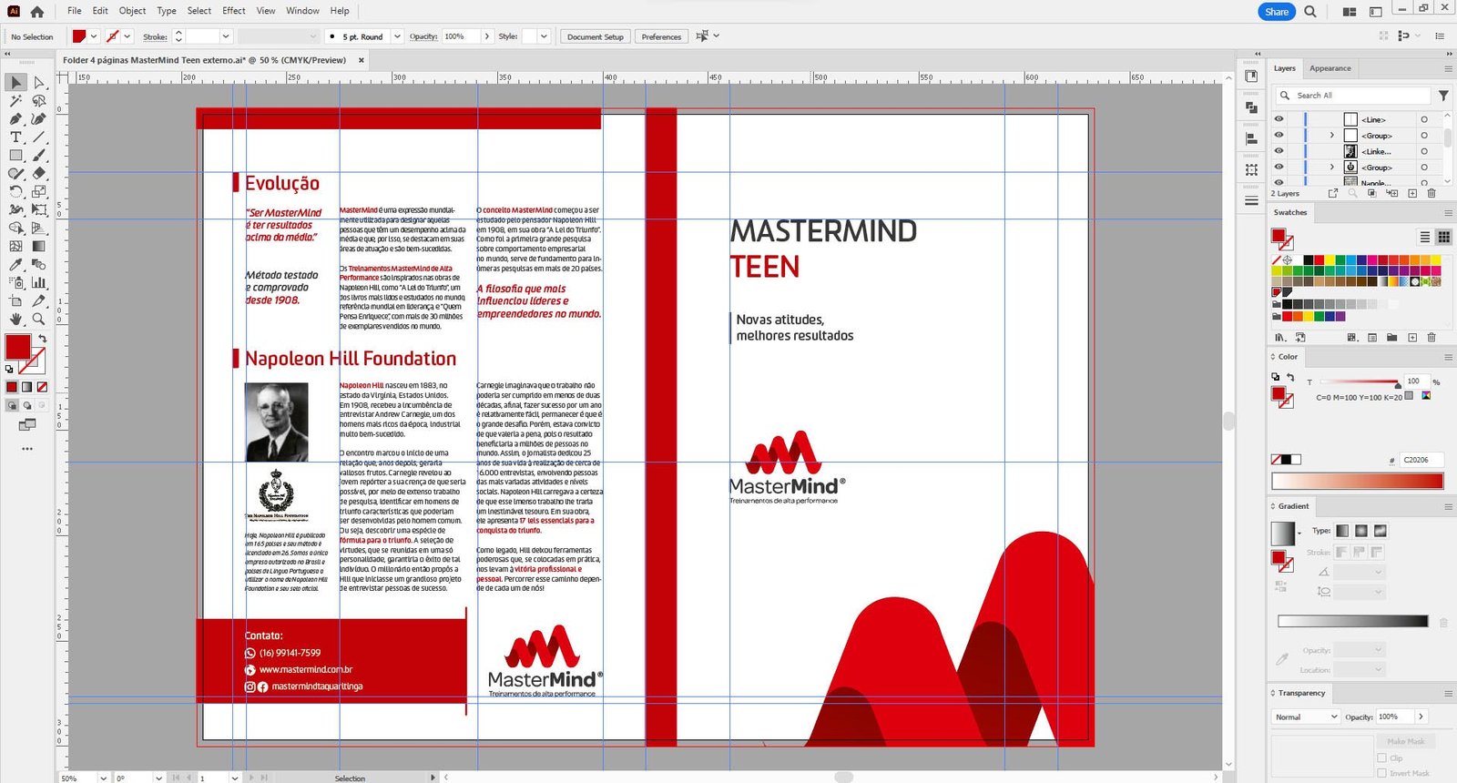
Task: Select the Eraser tool
Action: 39,173
